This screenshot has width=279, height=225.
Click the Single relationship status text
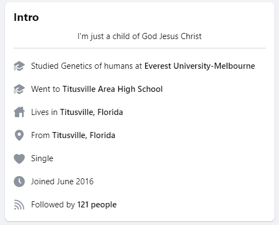(x=42, y=158)
